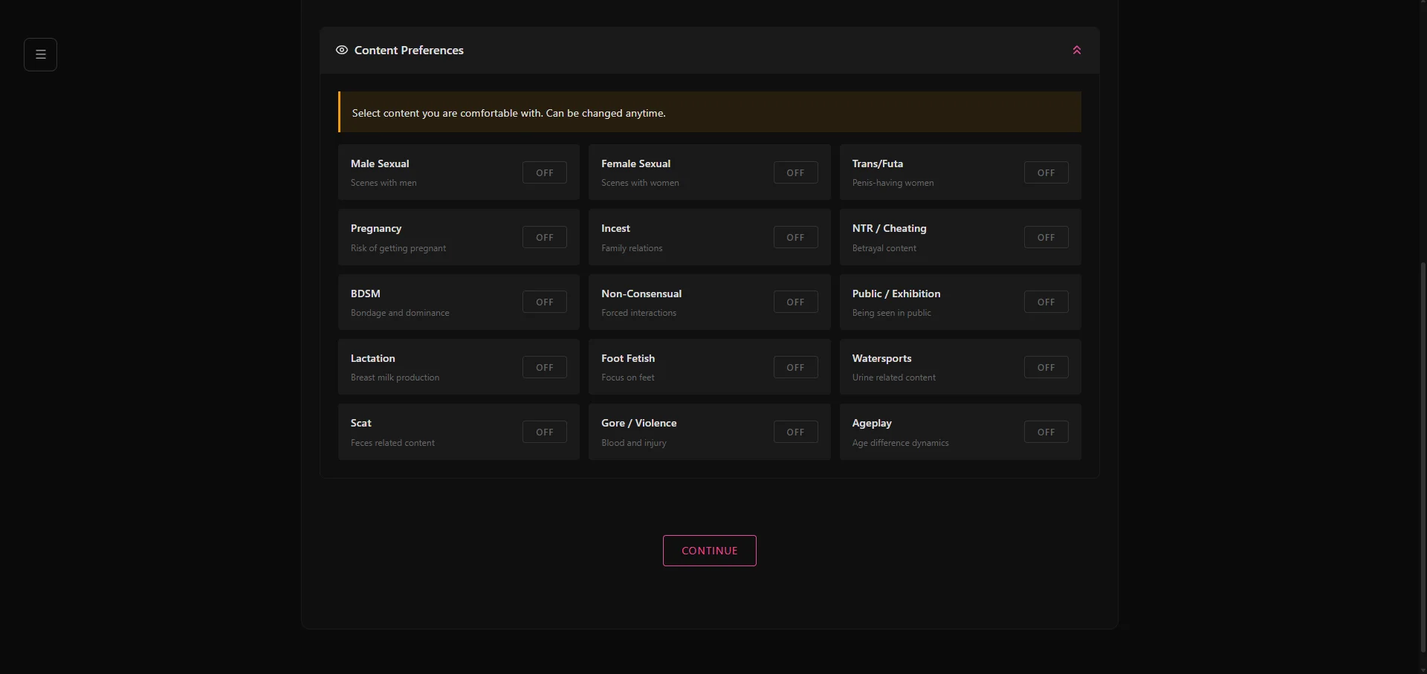This screenshot has height=674, width=1427.
Task: Toggle the NTR / Cheating switch
Action: [x=1046, y=237]
